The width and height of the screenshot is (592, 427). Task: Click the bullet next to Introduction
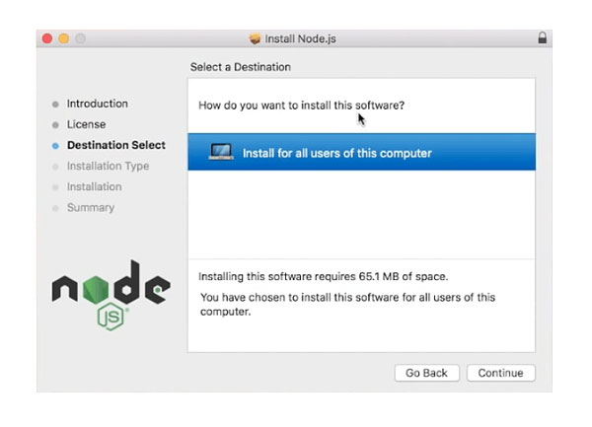pyautogui.click(x=55, y=105)
